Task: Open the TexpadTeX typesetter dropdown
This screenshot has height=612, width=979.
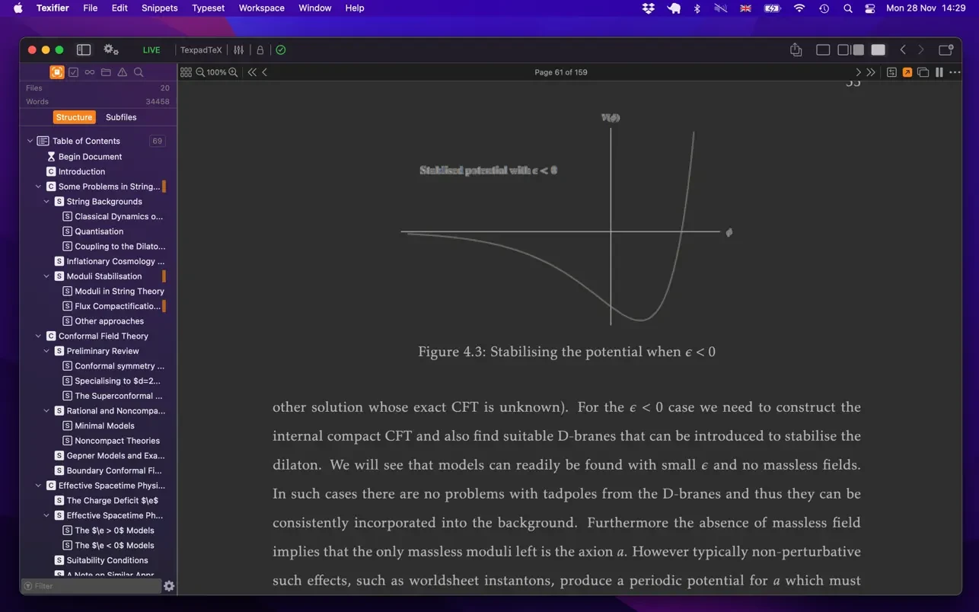Action: click(x=201, y=50)
